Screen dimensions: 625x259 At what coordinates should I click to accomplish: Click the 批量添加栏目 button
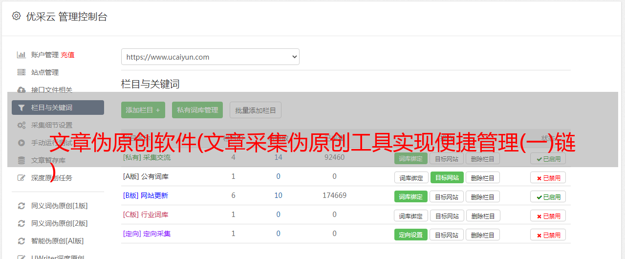pyautogui.click(x=256, y=110)
